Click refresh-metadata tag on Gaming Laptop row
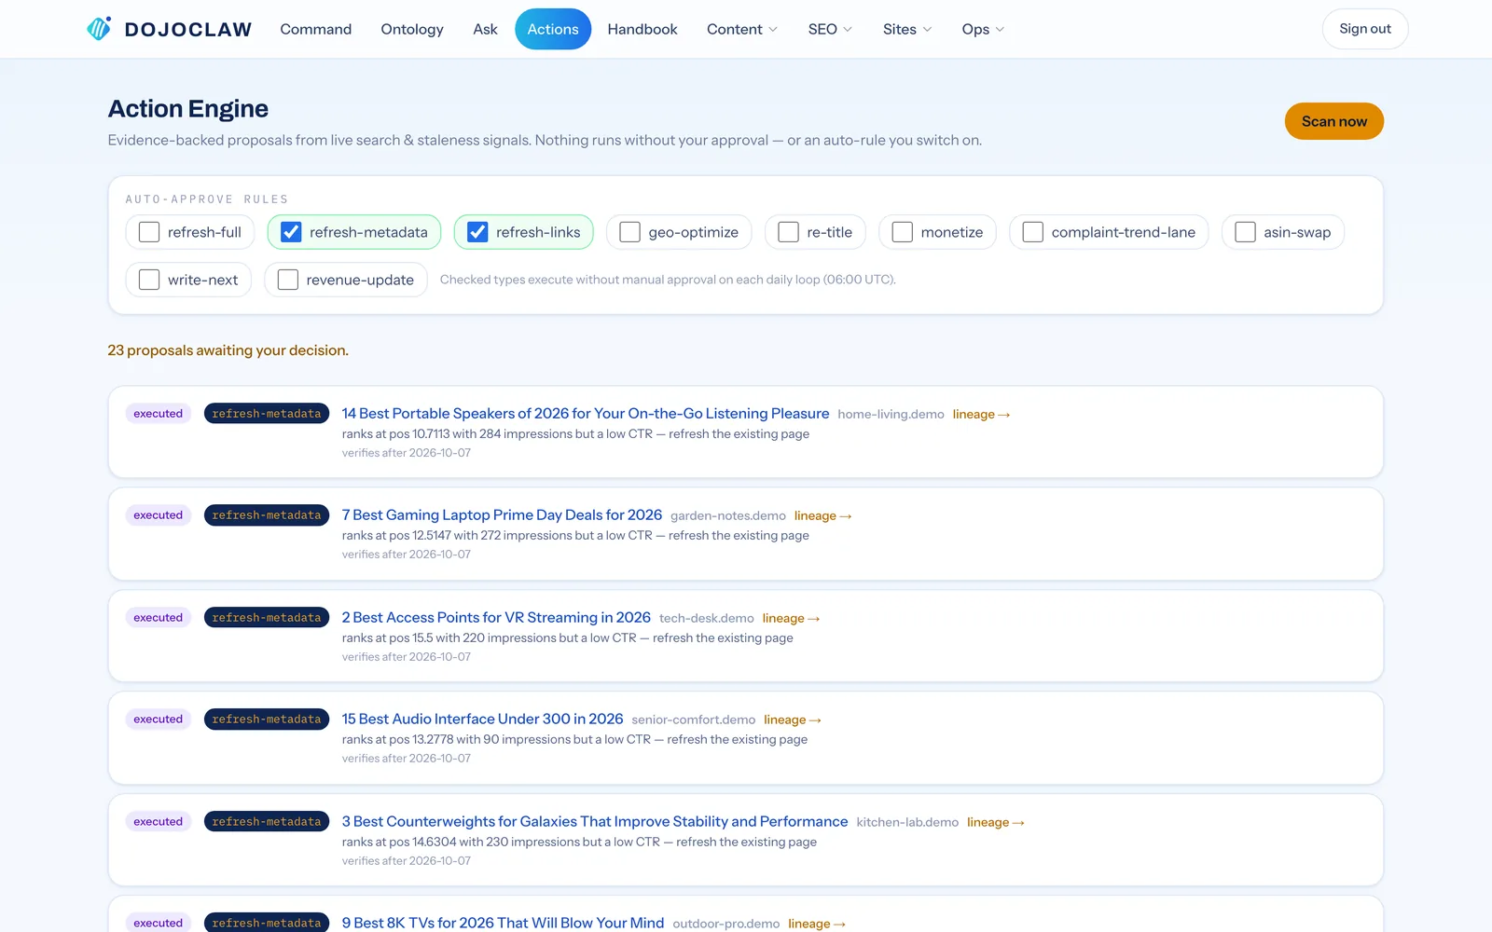1492x932 pixels. pos(267,514)
